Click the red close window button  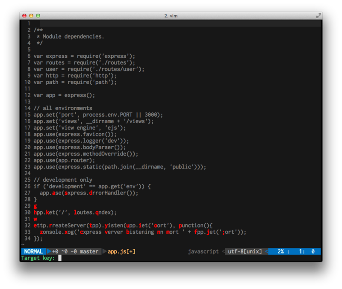(24, 16)
